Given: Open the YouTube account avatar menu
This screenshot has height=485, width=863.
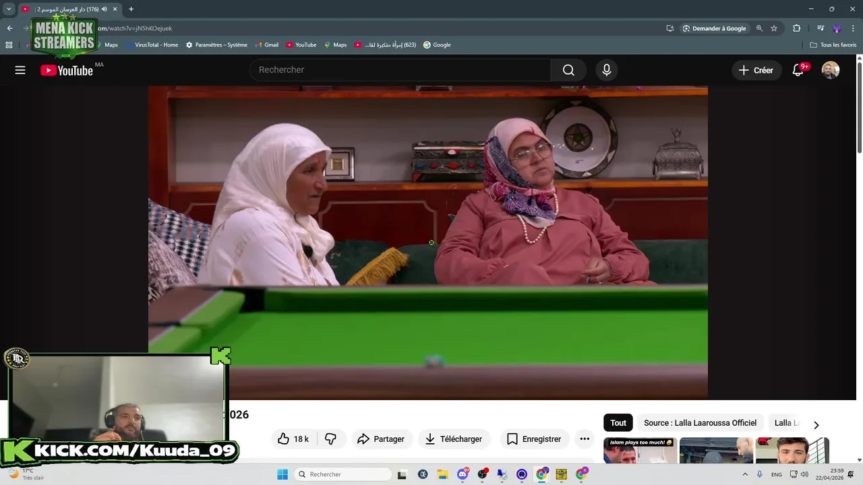Looking at the screenshot, I should [831, 70].
